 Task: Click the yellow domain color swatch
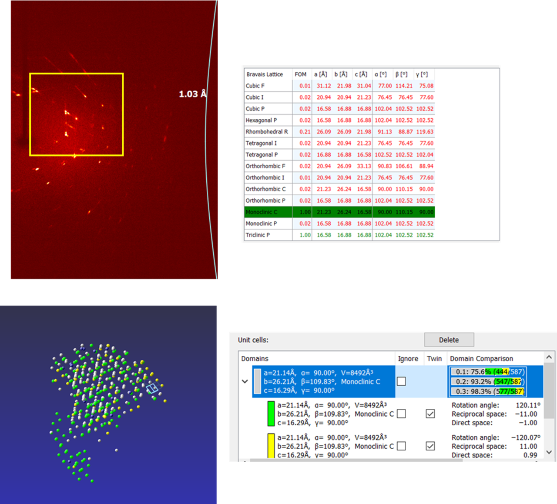click(x=271, y=446)
